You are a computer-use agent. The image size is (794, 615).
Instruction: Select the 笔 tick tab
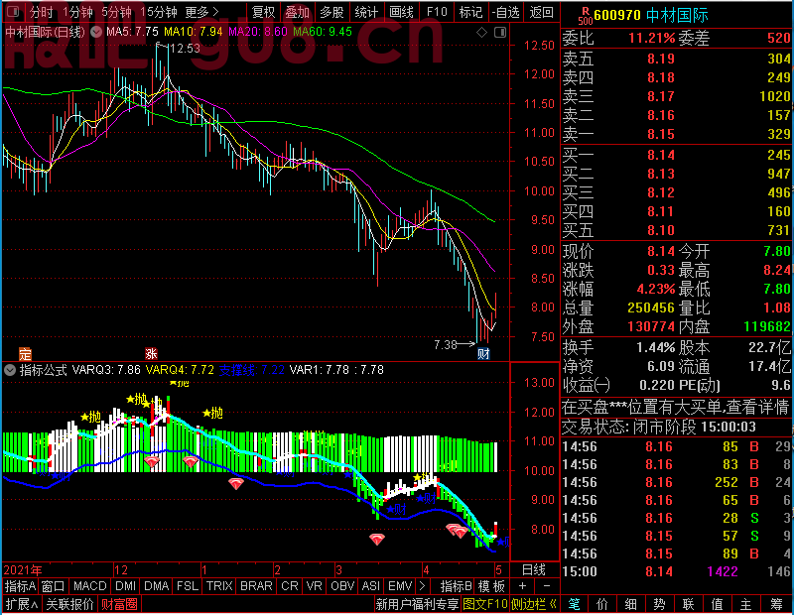(574, 604)
